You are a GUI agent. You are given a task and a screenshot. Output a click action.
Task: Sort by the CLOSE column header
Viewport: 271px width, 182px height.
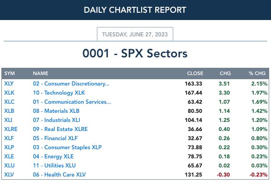tap(195, 73)
